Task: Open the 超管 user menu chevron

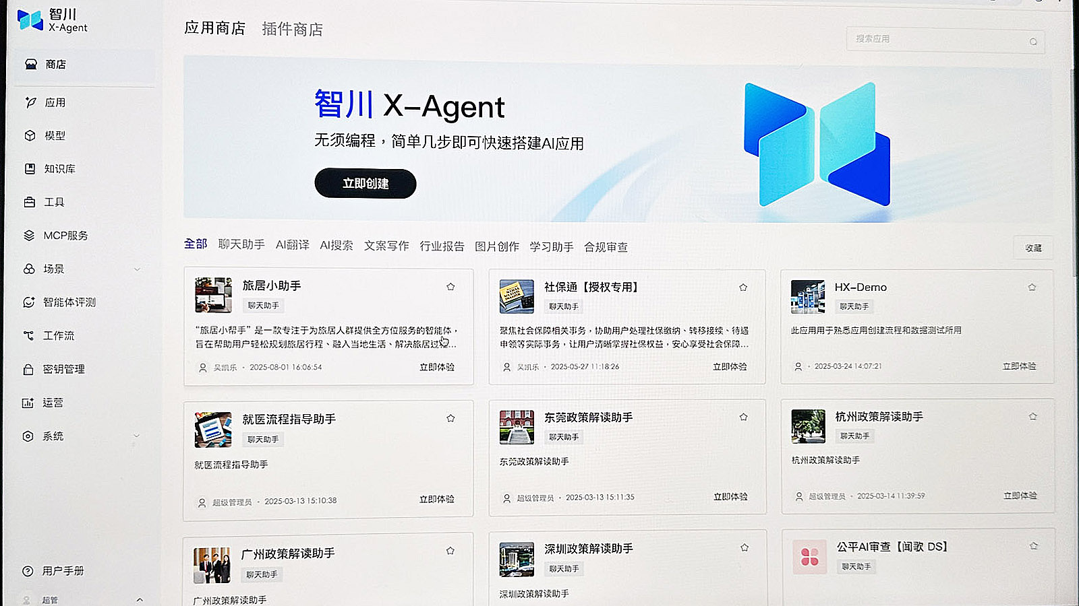Action: point(140,599)
